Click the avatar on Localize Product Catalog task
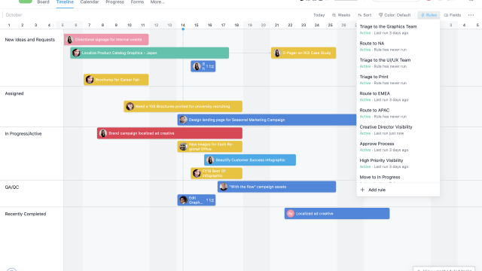The width and height of the screenshot is (482, 271). tap(76, 53)
